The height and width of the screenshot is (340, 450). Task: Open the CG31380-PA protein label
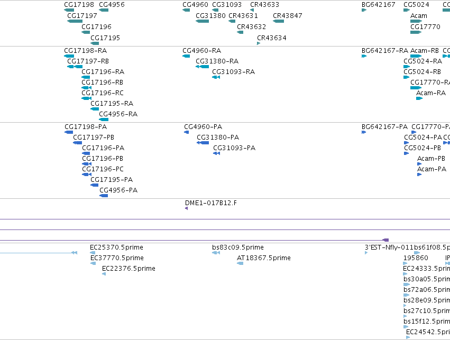tap(218, 137)
